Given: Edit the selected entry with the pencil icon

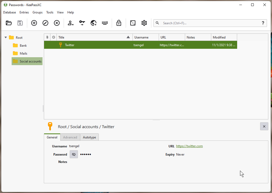Looking at the screenshot, I should [45, 23].
